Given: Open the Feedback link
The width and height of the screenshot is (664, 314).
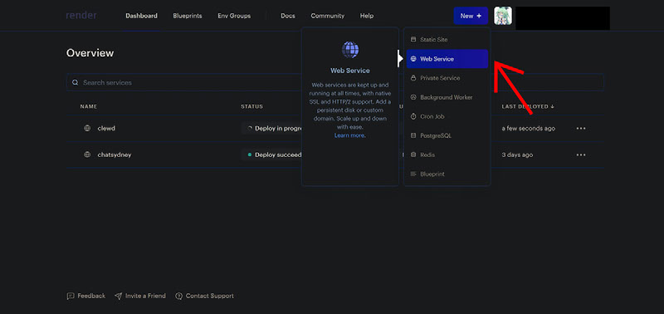Looking at the screenshot, I should [x=86, y=296].
